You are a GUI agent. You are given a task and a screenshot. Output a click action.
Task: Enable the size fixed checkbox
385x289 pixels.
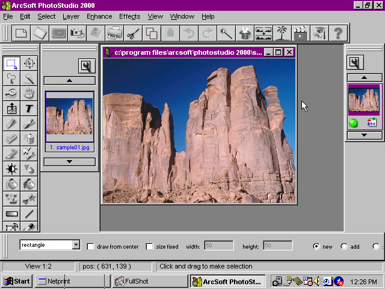click(x=150, y=246)
